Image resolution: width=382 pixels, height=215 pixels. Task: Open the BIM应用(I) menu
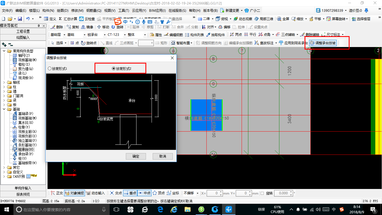point(157,10)
